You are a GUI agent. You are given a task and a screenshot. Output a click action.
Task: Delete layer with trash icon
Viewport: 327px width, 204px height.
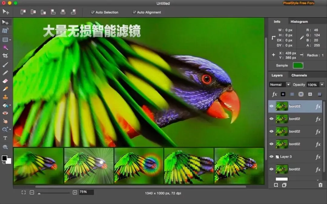[x=321, y=185]
